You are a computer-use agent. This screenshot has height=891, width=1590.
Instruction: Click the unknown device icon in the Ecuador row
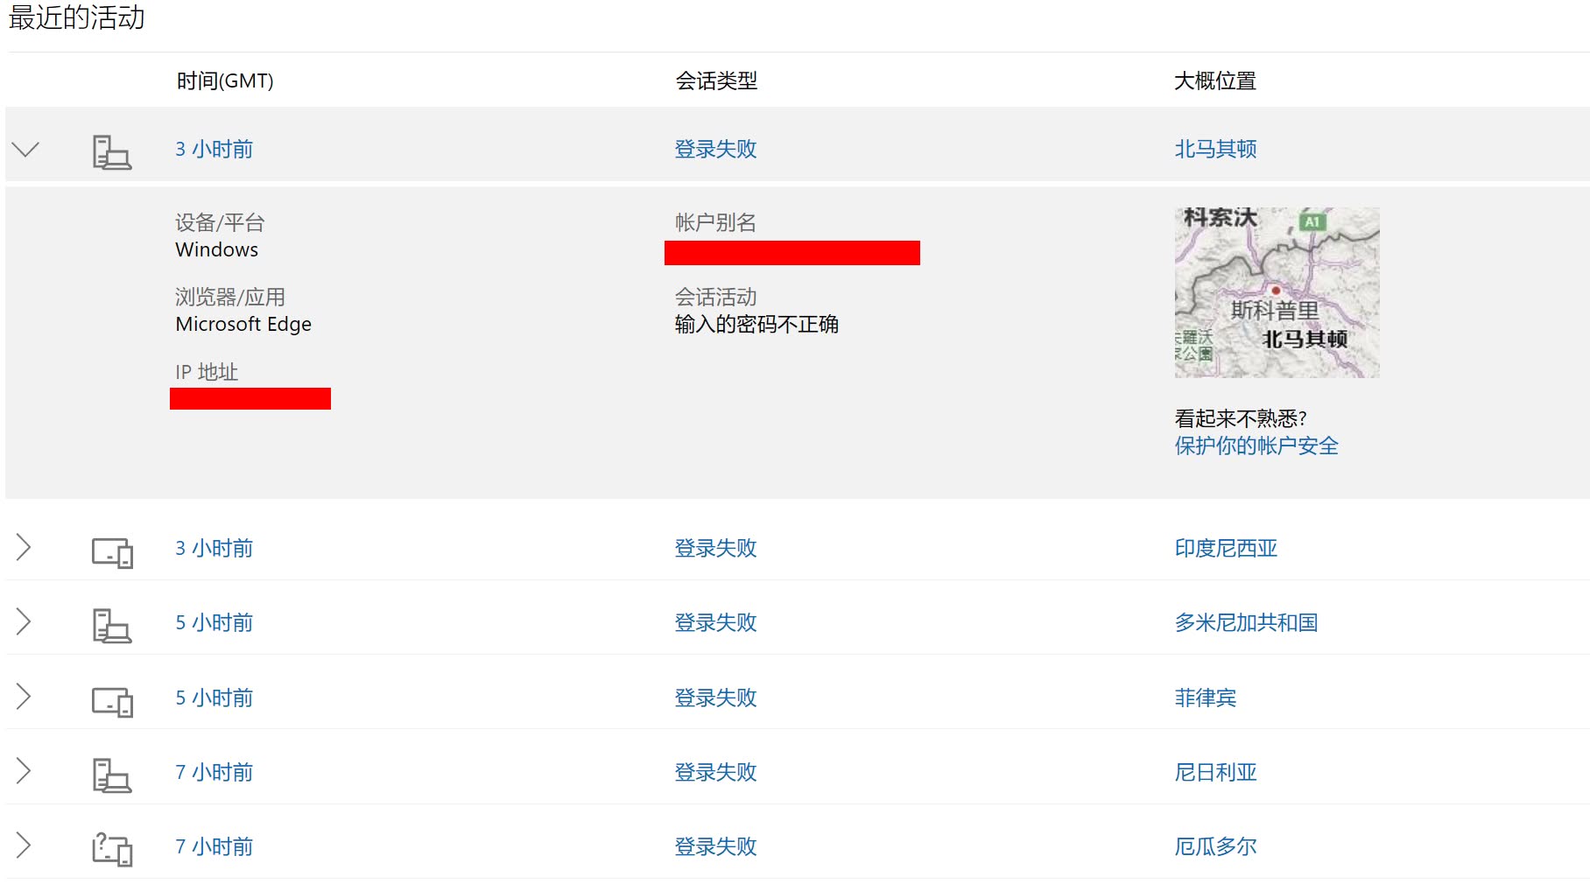pyautogui.click(x=112, y=848)
